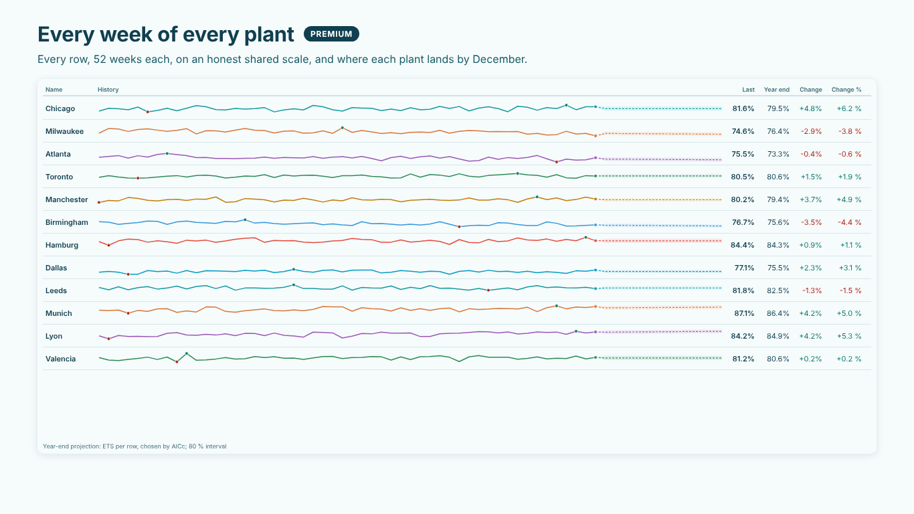914x514 pixels.
Task: Sort by the Last column header
Action: pyautogui.click(x=748, y=90)
